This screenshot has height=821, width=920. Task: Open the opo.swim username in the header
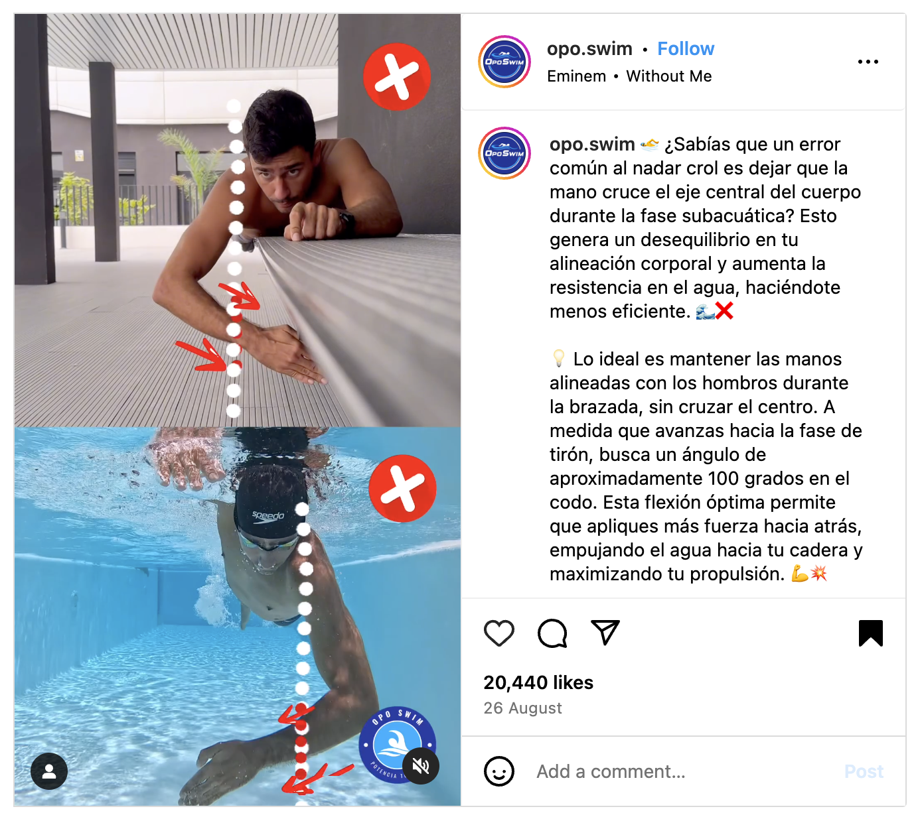(x=589, y=49)
